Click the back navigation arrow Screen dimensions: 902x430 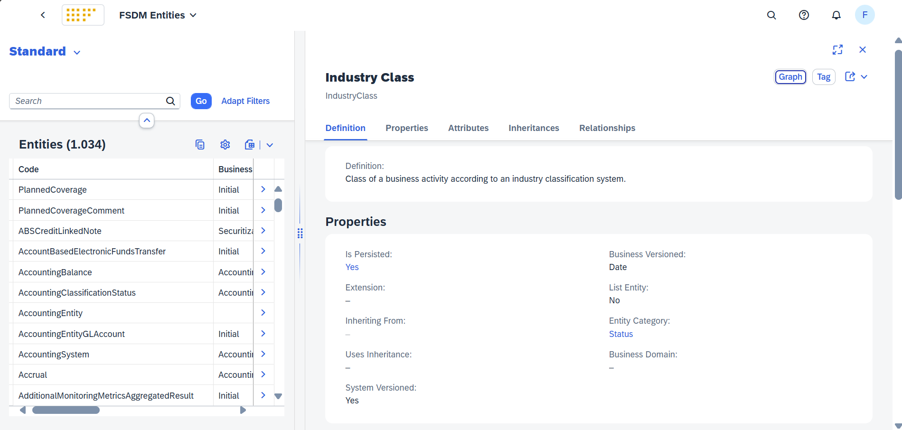pos(43,15)
